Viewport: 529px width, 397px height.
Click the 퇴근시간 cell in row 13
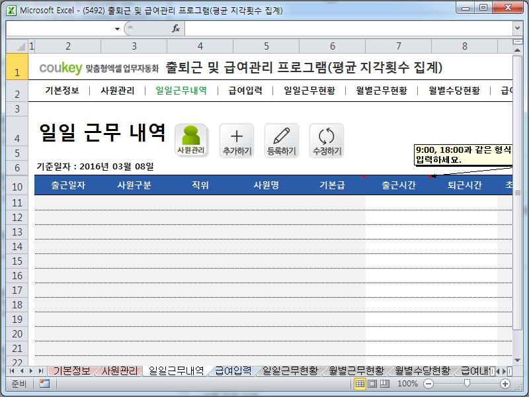[465, 232]
